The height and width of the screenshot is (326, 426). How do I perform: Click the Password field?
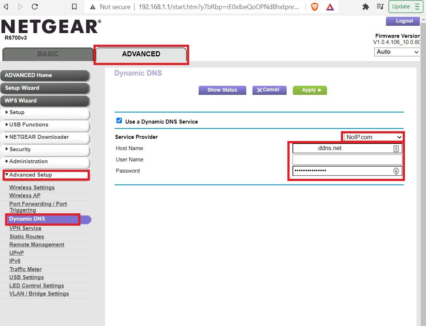click(347, 171)
